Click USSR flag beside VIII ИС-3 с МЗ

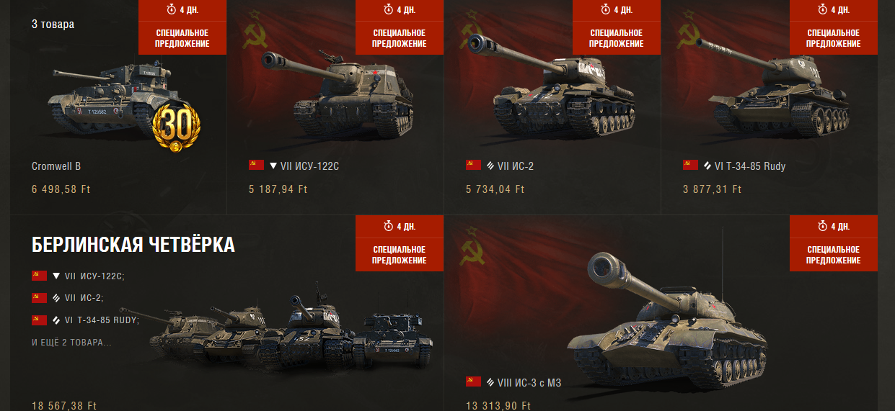tap(473, 382)
